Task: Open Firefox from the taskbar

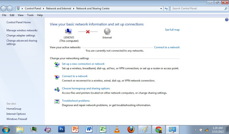Action: (131, 129)
